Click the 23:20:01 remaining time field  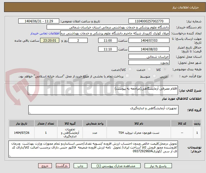point(50,40)
